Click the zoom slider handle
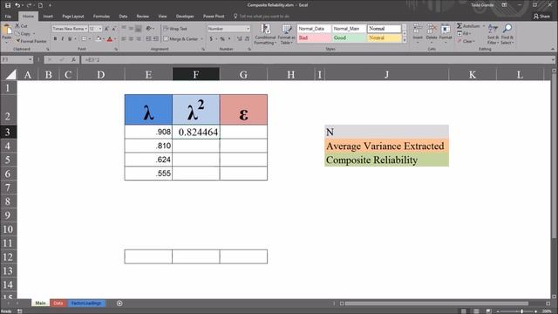Screen dimensions: 558x314 tap(521, 311)
